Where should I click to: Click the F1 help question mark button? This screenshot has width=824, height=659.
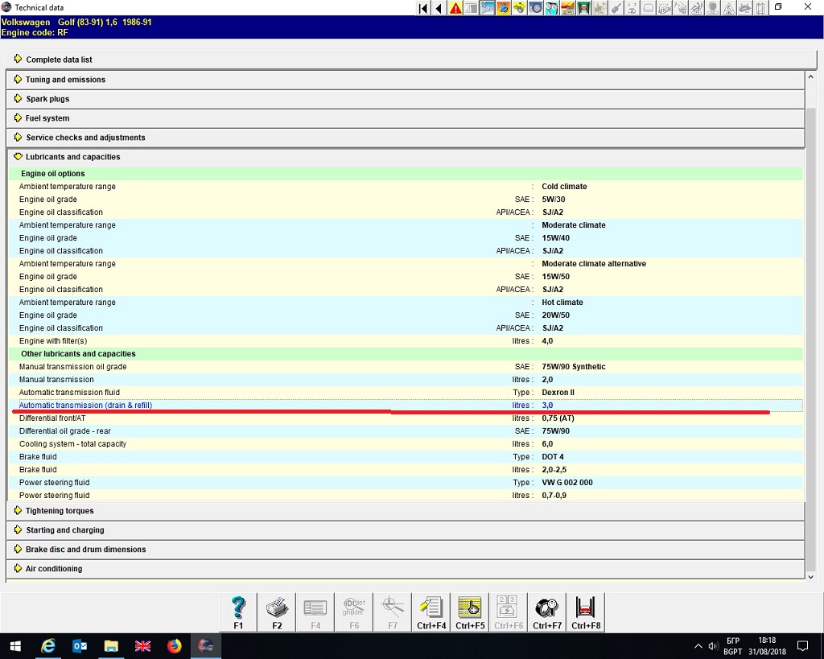[238, 612]
